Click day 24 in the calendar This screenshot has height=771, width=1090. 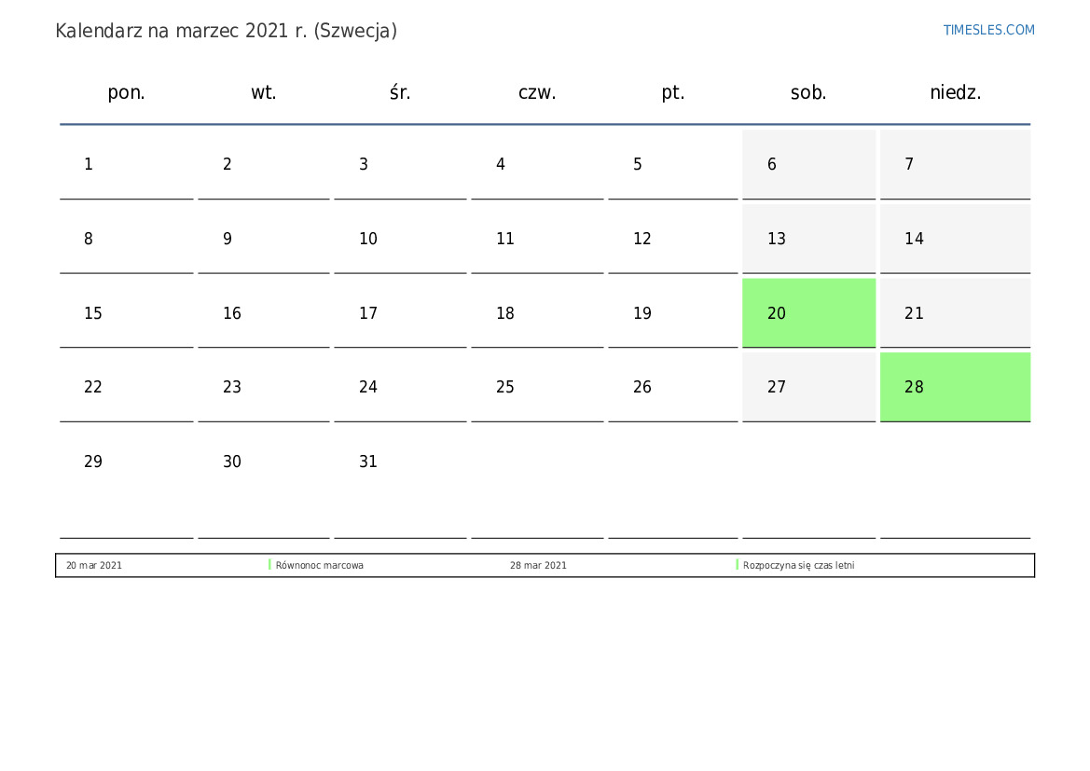400,387
